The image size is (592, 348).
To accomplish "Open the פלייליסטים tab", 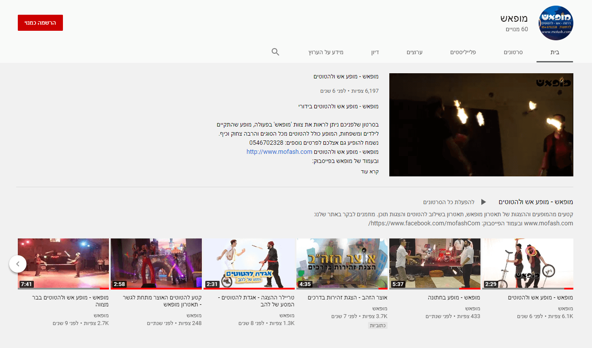I will click(x=463, y=52).
